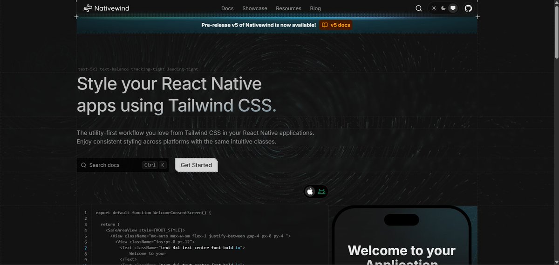559x265 pixels.
Task: Click the "text-5xl text-balance tracking-tight" class label
Action: pos(138,69)
